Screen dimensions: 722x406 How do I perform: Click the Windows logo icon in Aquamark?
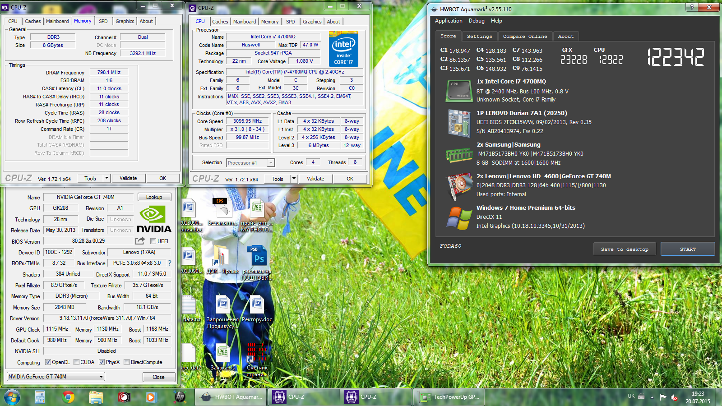(459, 218)
